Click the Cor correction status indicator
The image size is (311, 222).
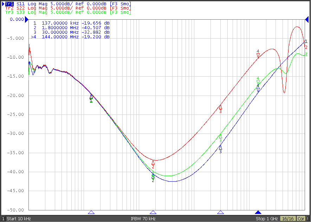(x=301, y=218)
